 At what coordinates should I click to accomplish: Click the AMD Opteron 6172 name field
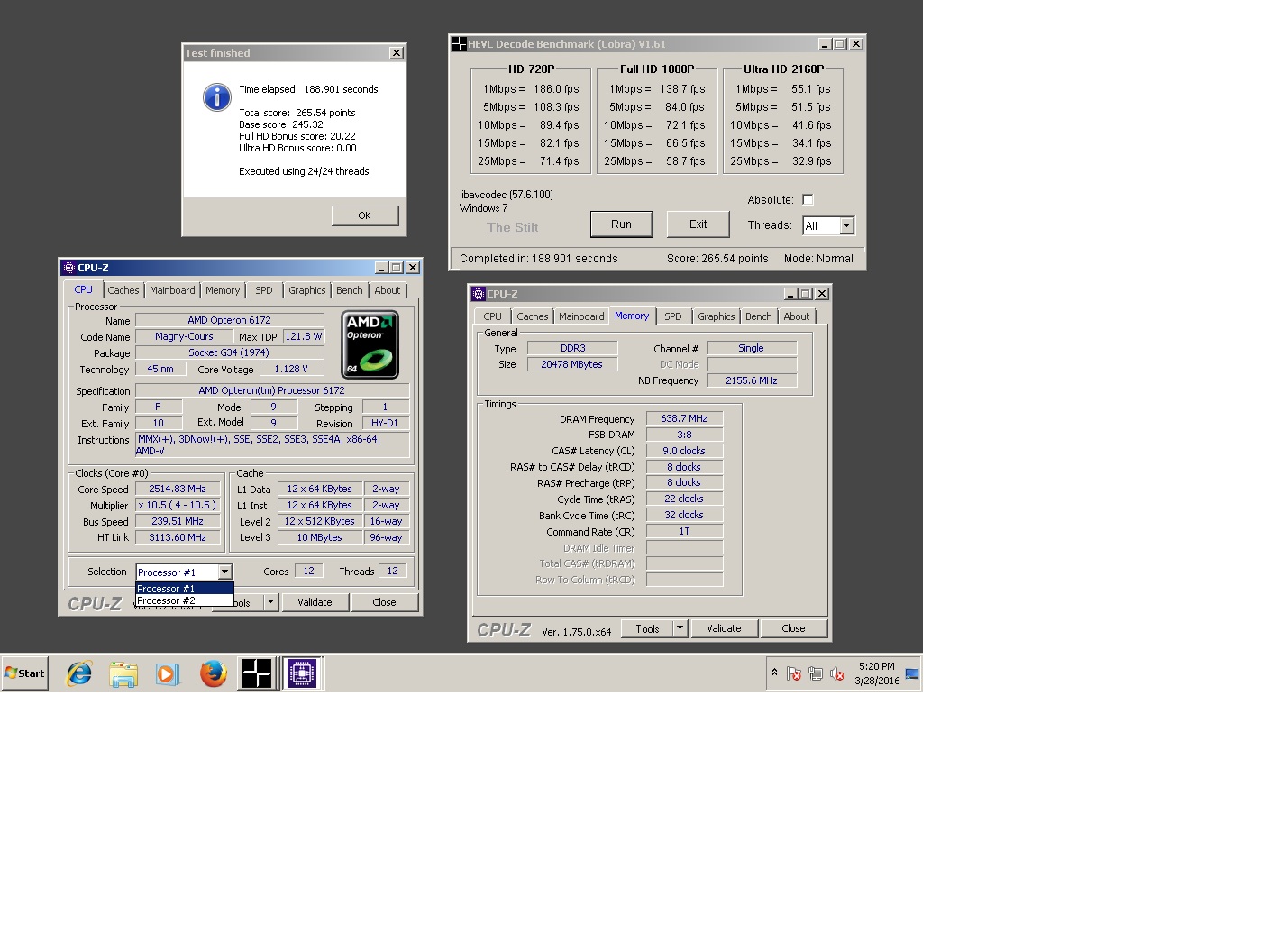coord(230,320)
